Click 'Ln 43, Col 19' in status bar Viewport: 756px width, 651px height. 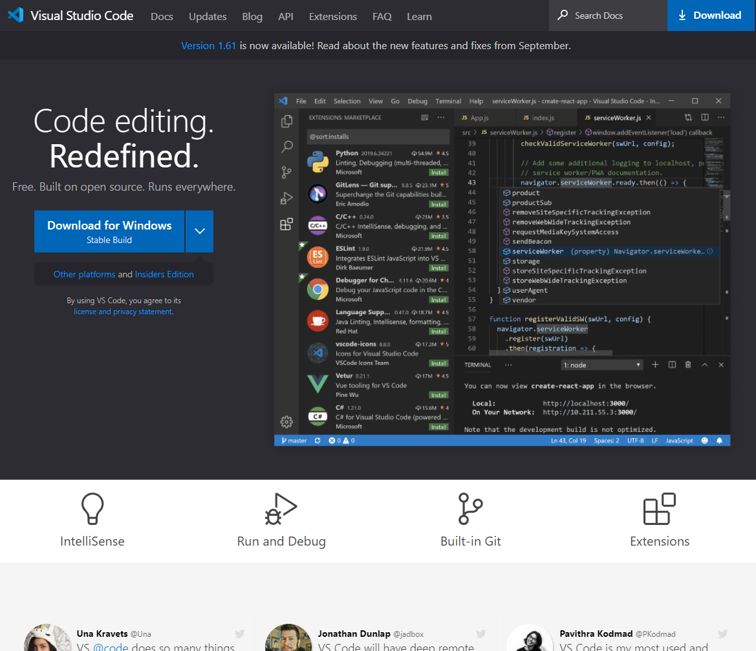click(x=568, y=440)
